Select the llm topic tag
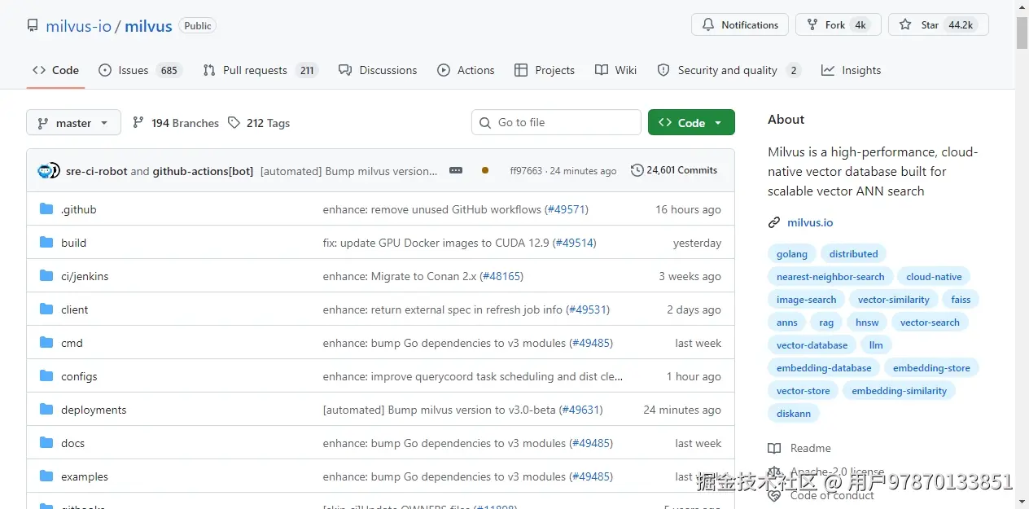Screen dimensions: 1029x509 point(876,345)
